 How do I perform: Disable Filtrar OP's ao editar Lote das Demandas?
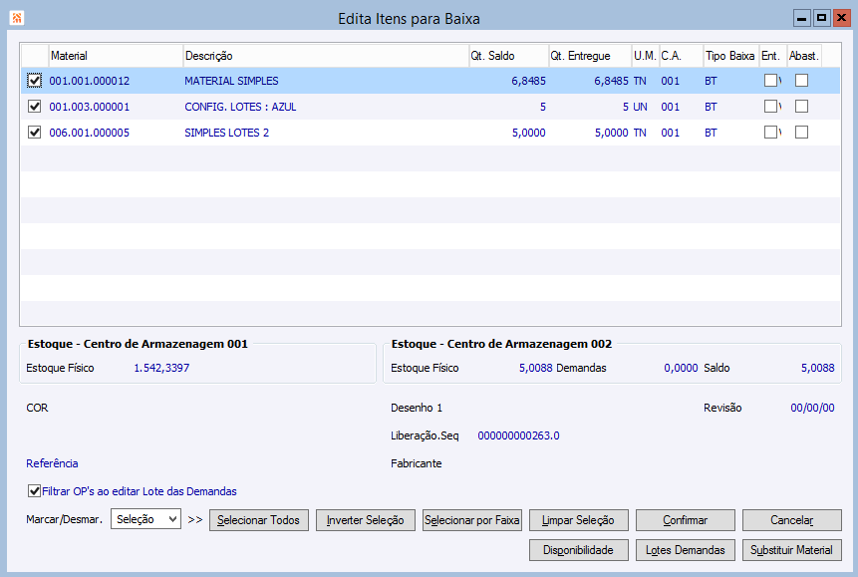35,491
